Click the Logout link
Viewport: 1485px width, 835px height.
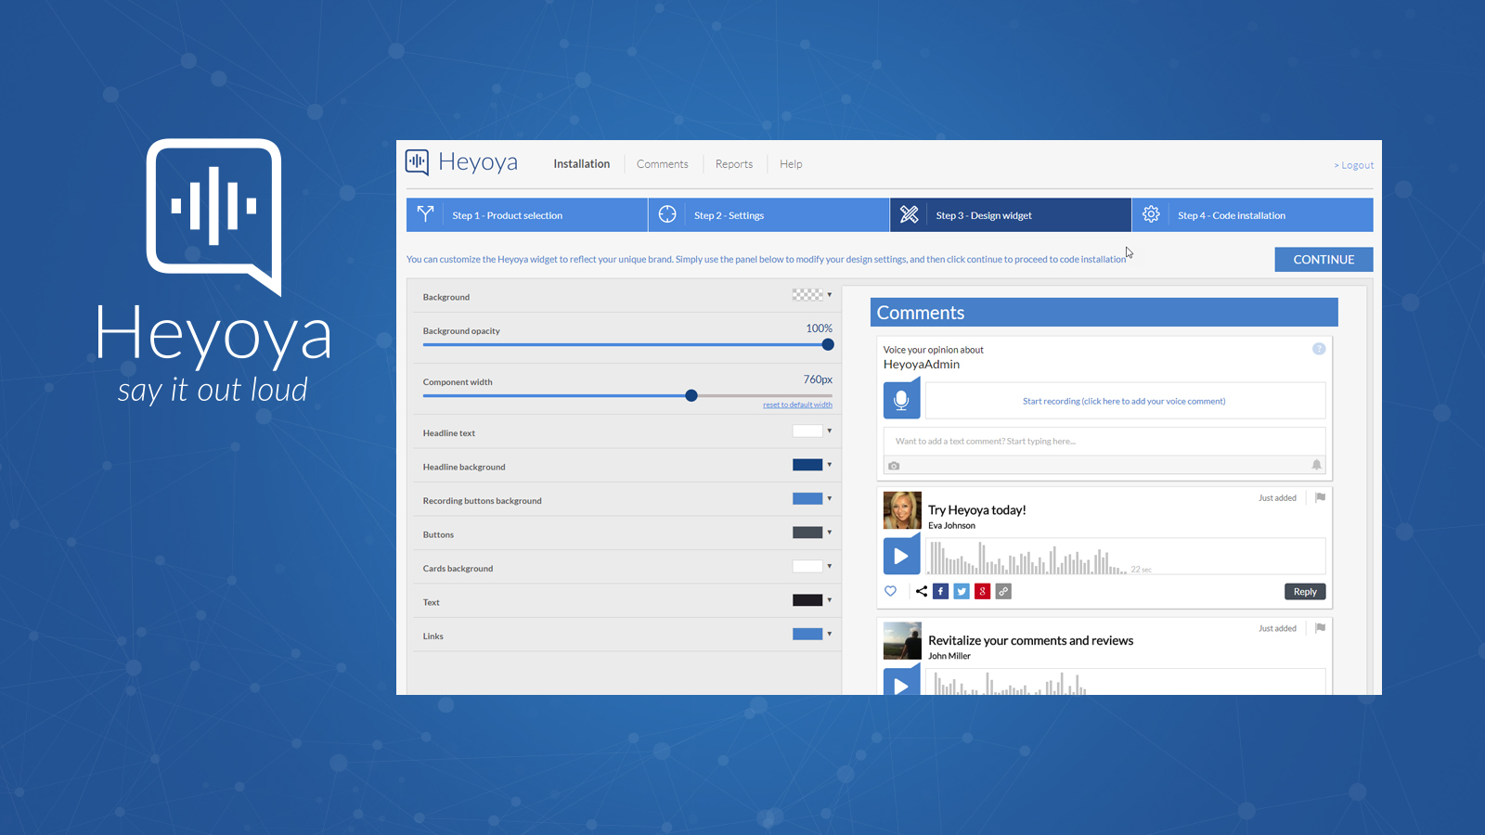point(1354,165)
